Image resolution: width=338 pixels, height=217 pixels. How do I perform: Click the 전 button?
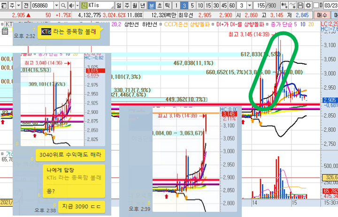click(26, 5)
